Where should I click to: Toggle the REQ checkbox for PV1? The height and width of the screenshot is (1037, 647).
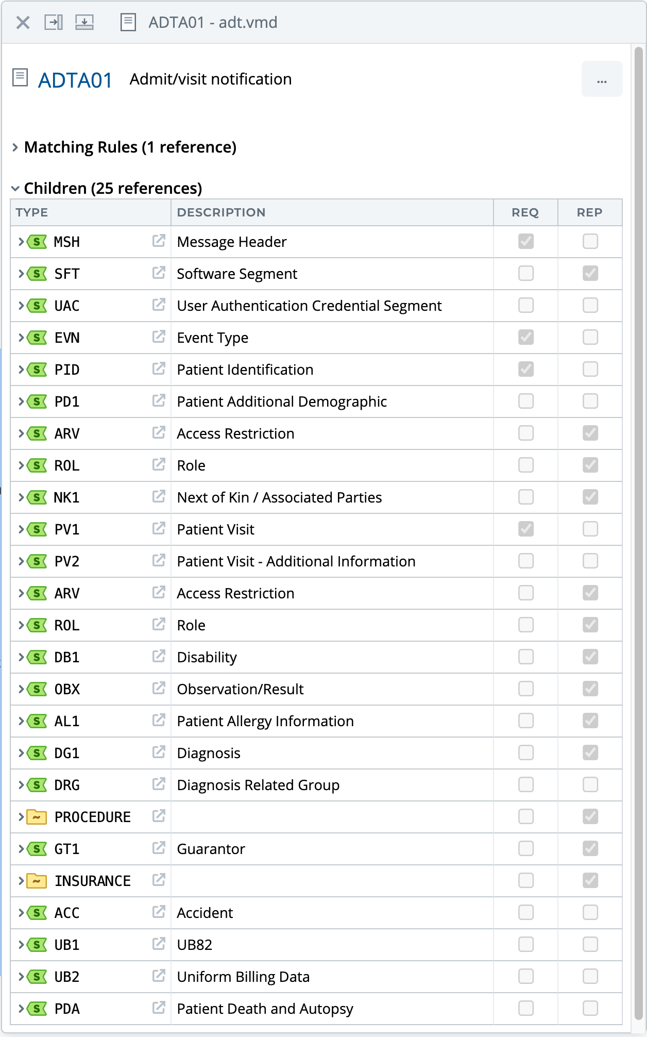526,529
